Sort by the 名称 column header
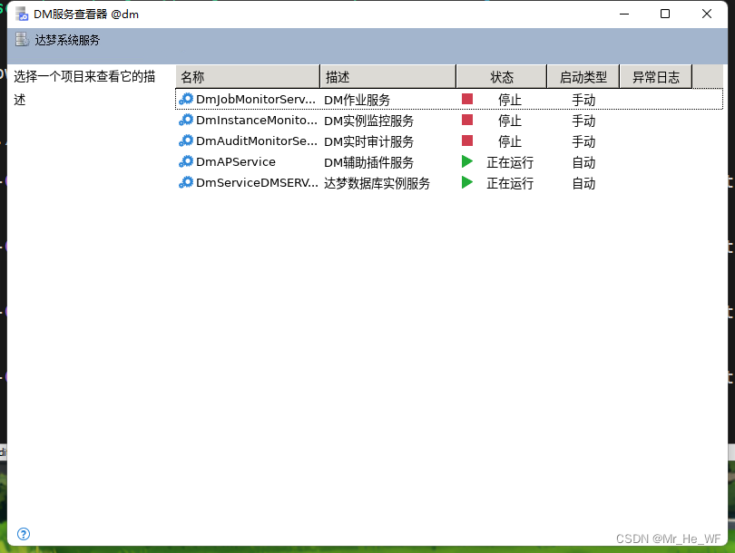 pos(248,77)
